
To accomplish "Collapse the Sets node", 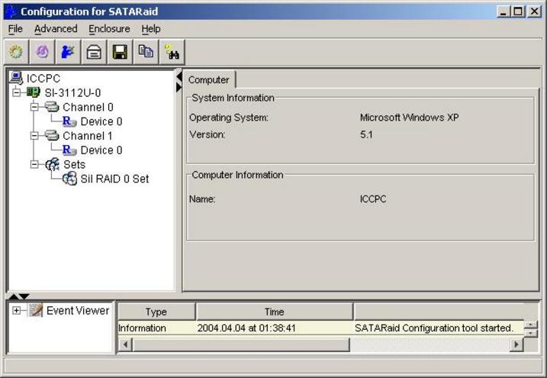I will click(34, 164).
